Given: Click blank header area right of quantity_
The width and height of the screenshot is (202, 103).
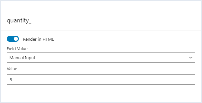Looking at the screenshot, I should point(116,21).
